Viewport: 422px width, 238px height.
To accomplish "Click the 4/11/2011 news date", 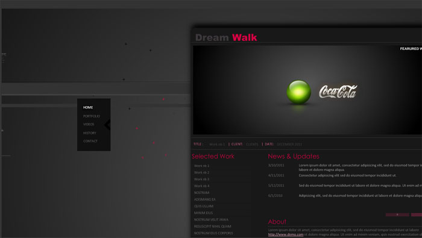I will pyautogui.click(x=276, y=175).
